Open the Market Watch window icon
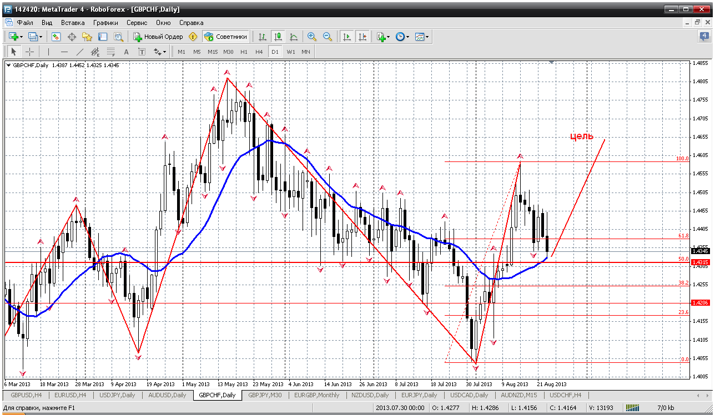Image resolution: width=715 pixels, height=415 pixels. 56,37
